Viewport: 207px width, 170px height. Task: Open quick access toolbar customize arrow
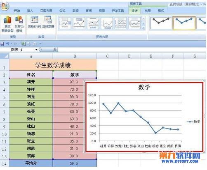pos(40,44)
